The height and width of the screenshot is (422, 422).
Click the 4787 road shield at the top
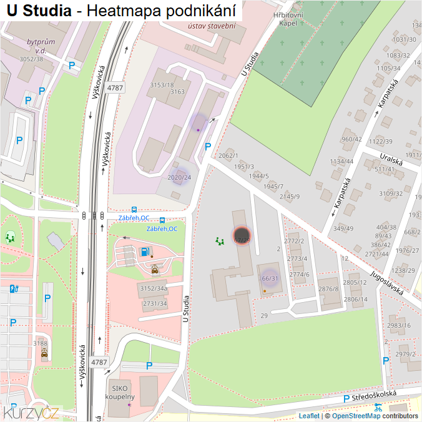coord(115,88)
